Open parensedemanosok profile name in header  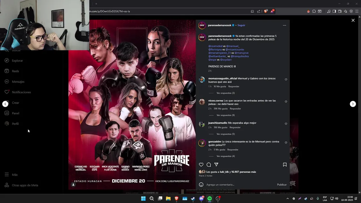point(219,25)
